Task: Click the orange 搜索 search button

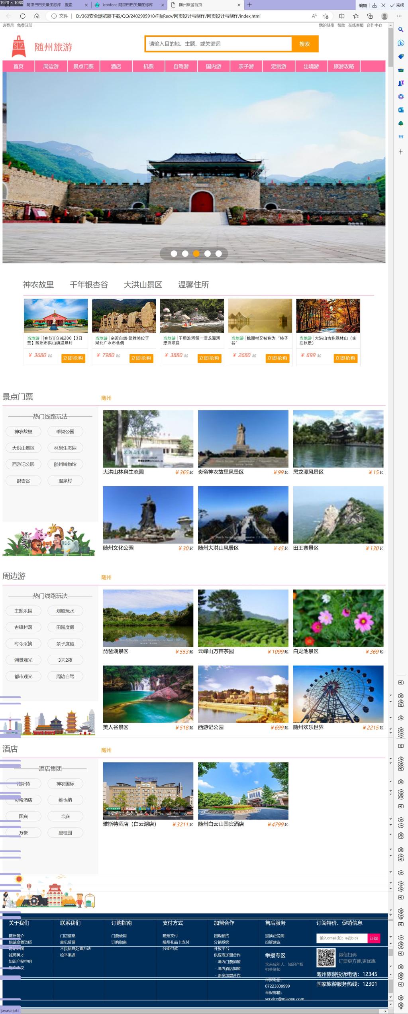Action: (x=304, y=44)
